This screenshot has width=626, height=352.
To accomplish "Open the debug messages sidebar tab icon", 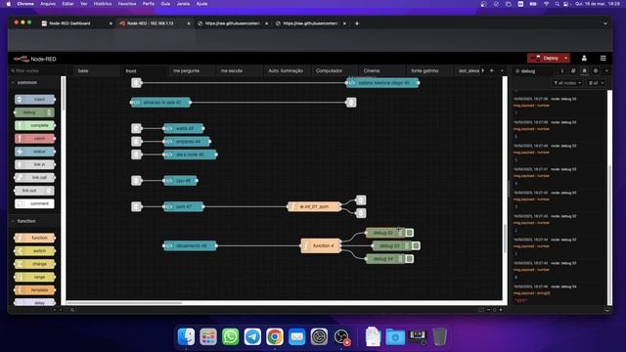I will click(x=585, y=71).
